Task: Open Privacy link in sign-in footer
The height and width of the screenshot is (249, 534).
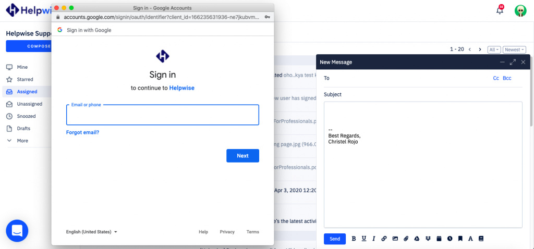Action: pyautogui.click(x=227, y=232)
